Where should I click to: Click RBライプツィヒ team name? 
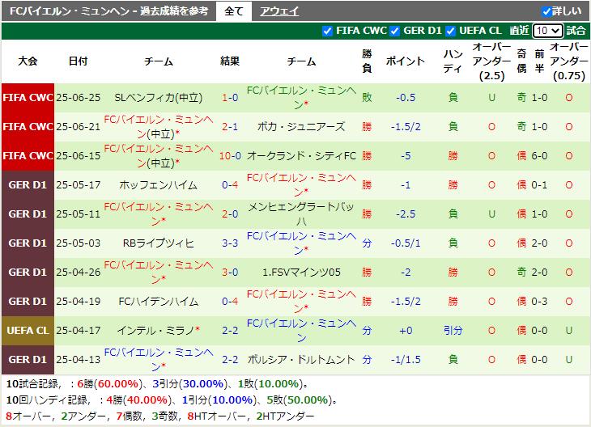coord(159,243)
